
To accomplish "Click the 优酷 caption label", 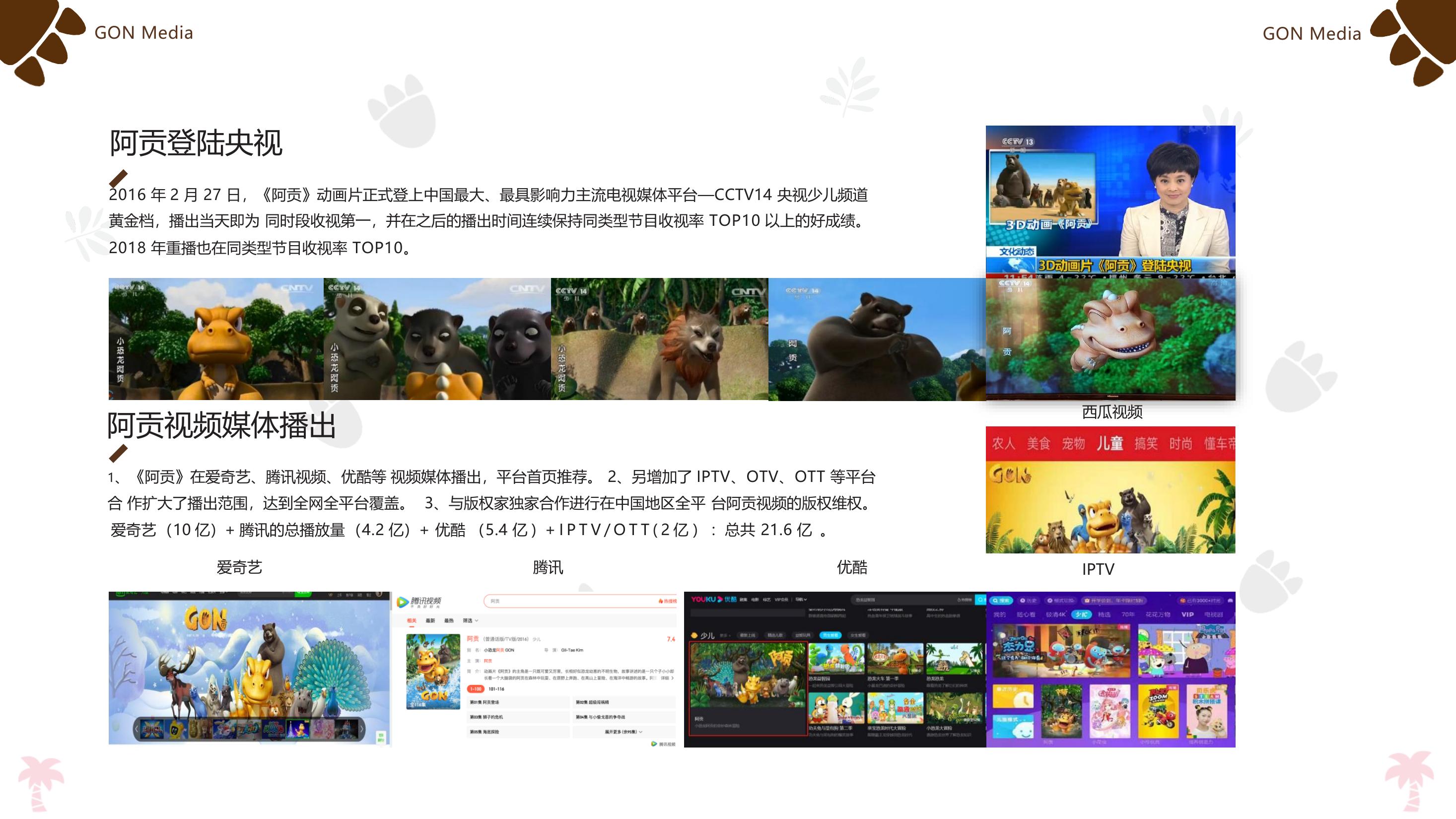I will pos(852,567).
